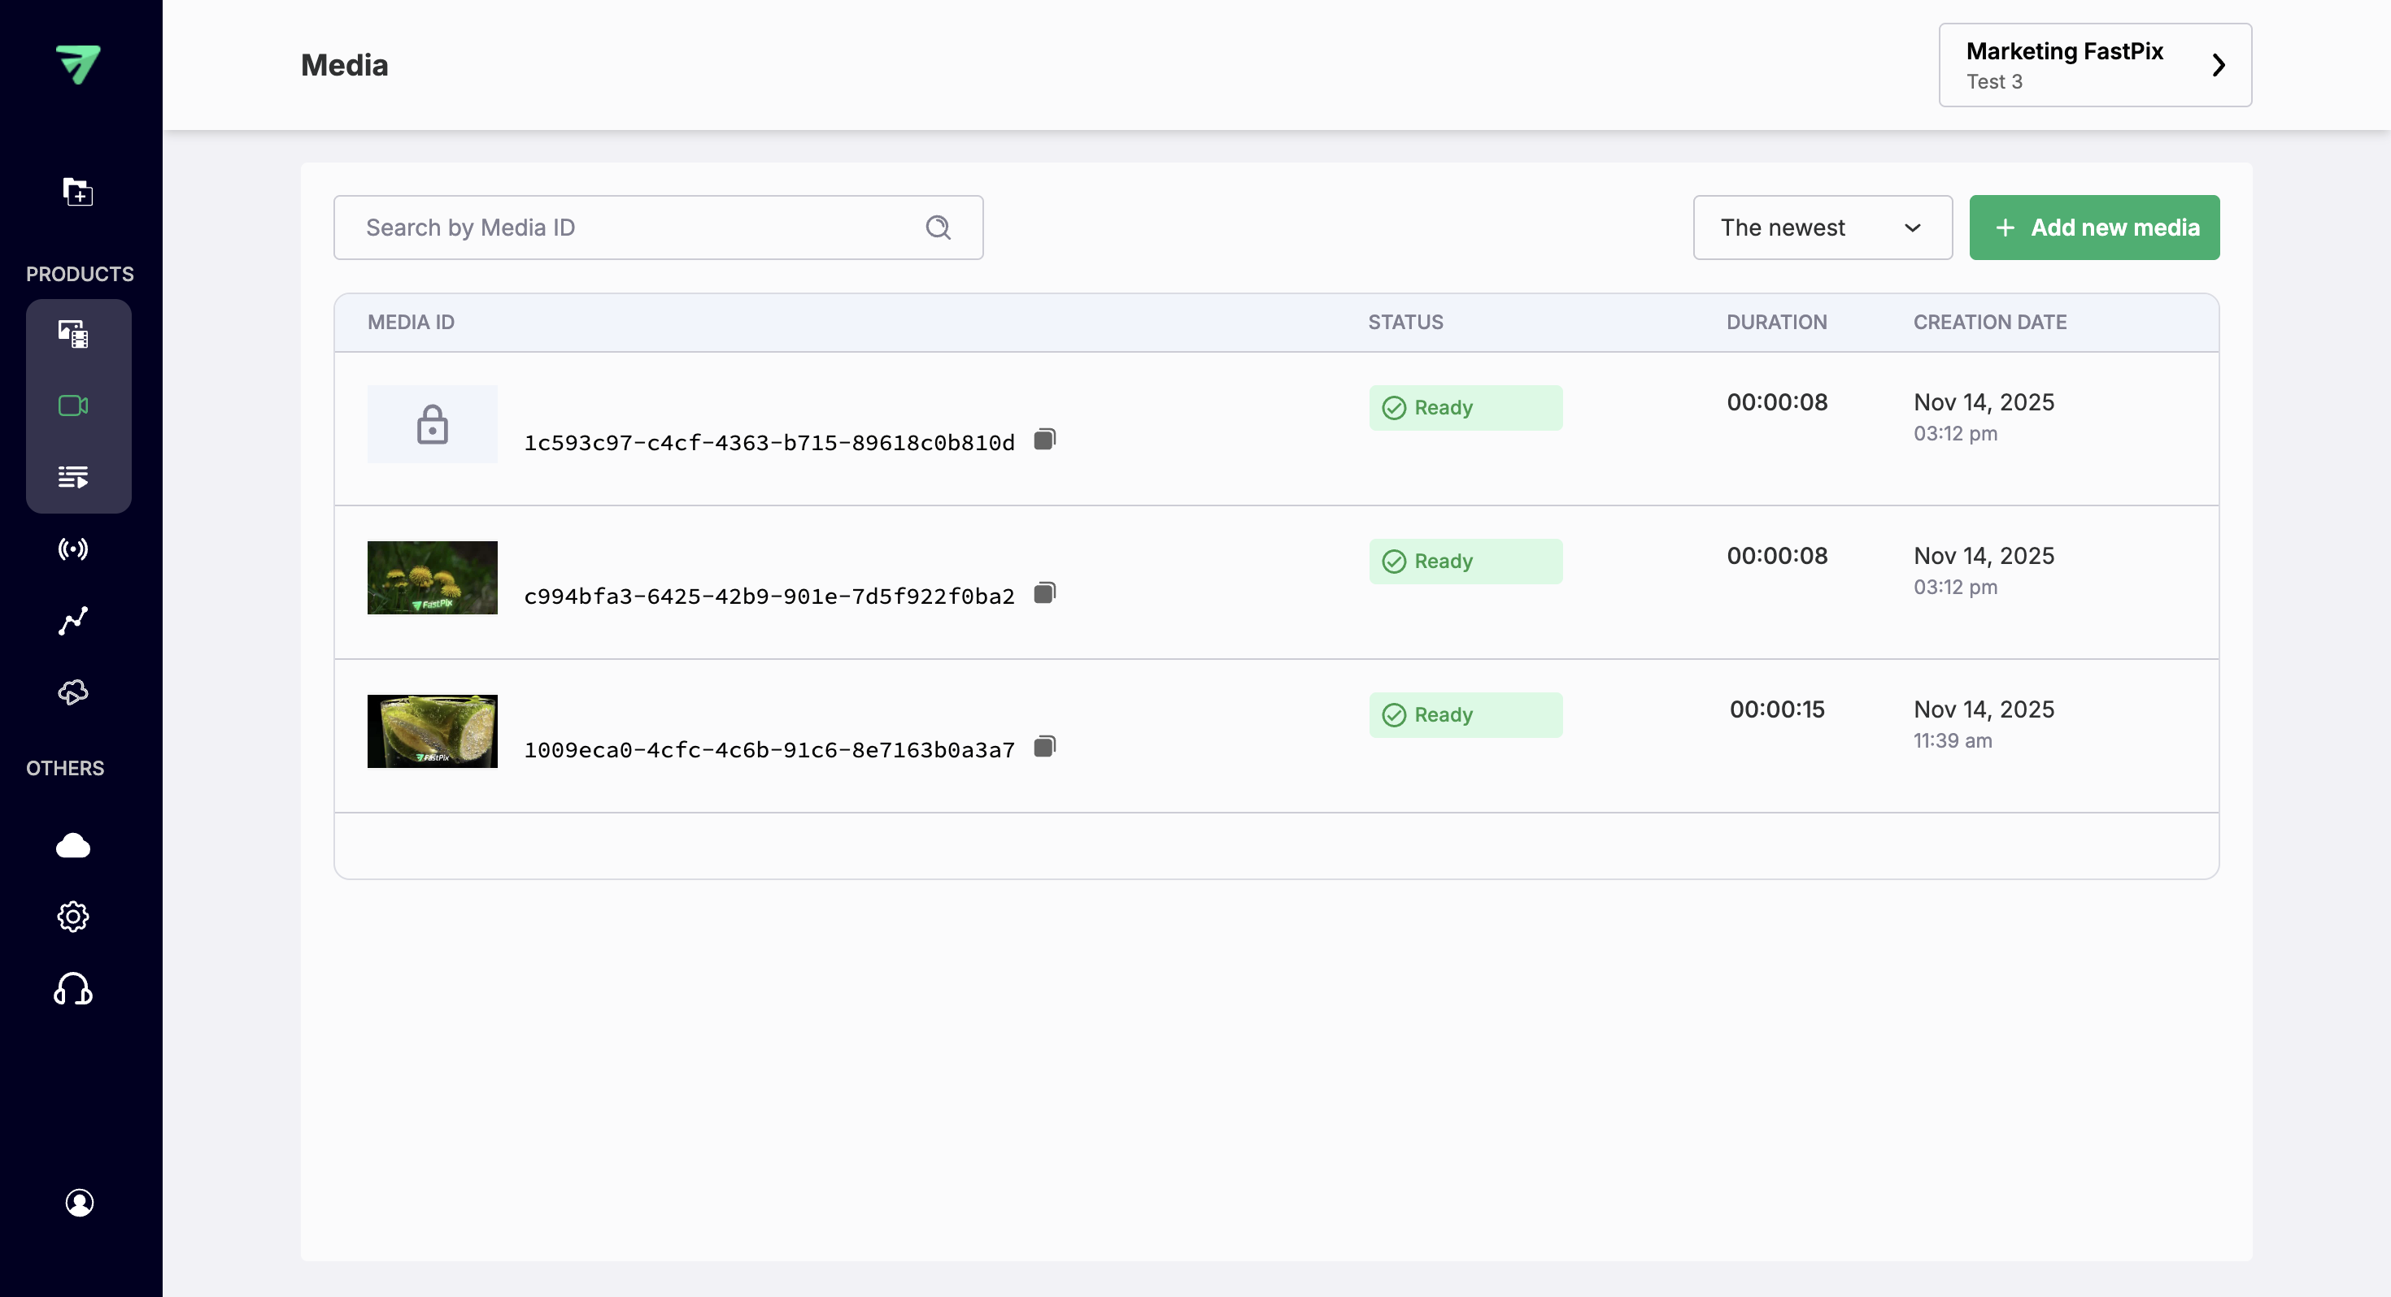Open the support headset icon
This screenshot has width=2391, height=1297.
(73, 989)
